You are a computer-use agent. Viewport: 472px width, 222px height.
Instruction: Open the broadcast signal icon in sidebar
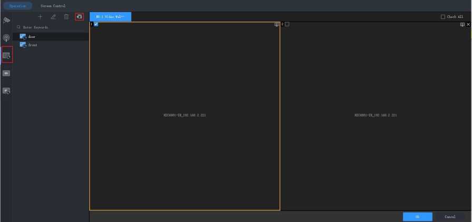[x=6, y=37]
